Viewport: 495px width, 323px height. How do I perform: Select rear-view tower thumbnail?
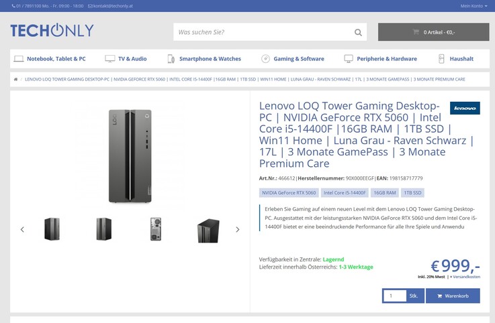(x=156, y=229)
